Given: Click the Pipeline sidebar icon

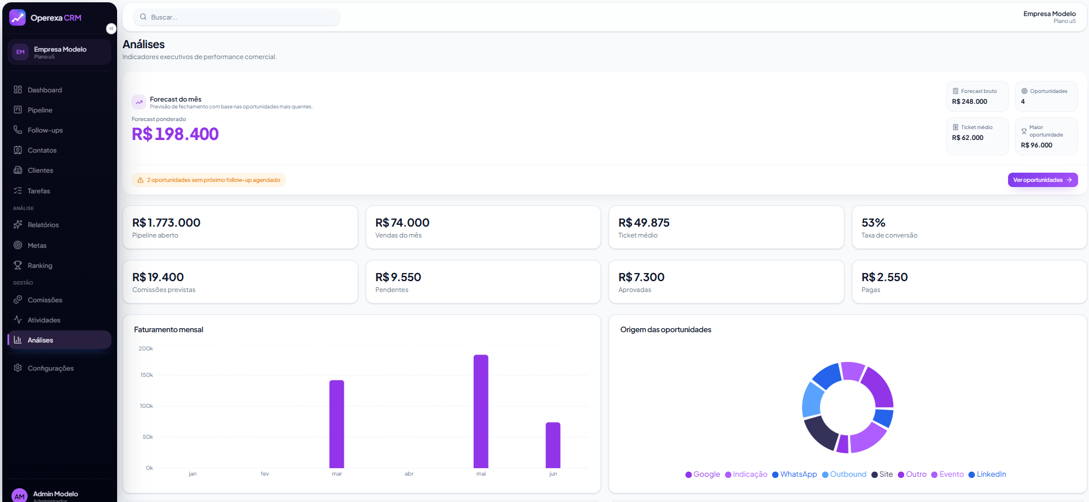Looking at the screenshot, I should pos(18,110).
